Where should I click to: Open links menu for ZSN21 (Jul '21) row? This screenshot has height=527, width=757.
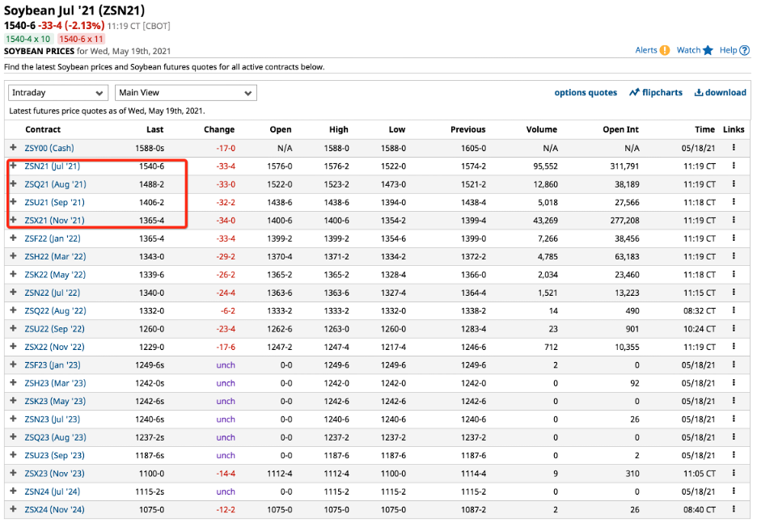(x=734, y=166)
